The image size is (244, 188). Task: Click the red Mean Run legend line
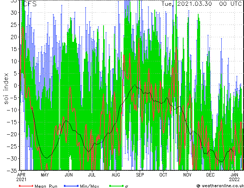tap(26, 186)
